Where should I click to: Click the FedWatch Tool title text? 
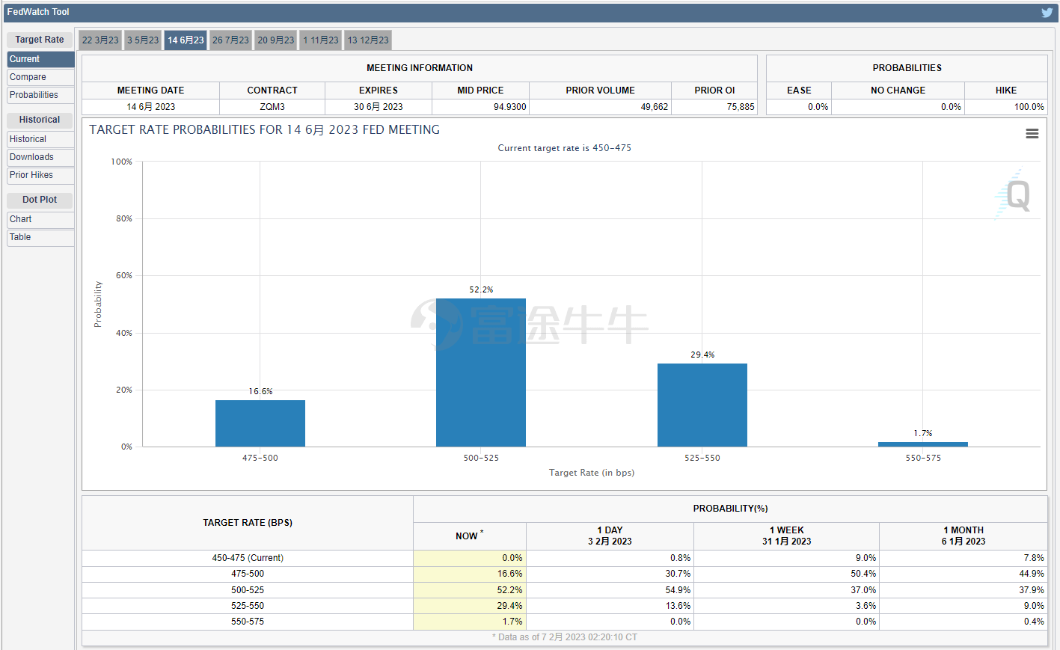(x=38, y=12)
